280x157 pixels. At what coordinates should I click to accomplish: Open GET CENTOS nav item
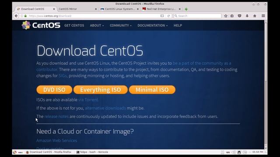(x=74, y=25)
